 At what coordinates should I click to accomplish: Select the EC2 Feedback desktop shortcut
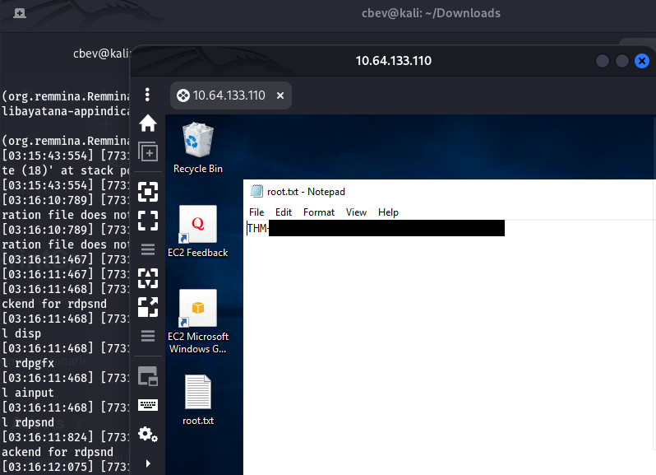click(x=197, y=231)
